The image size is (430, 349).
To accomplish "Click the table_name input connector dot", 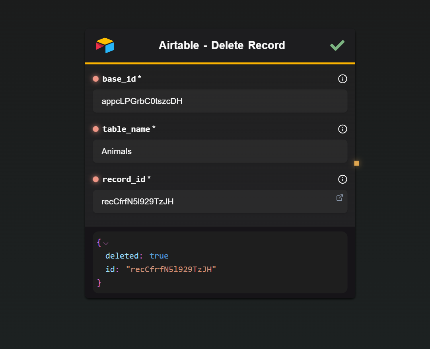I will coord(95,129).
